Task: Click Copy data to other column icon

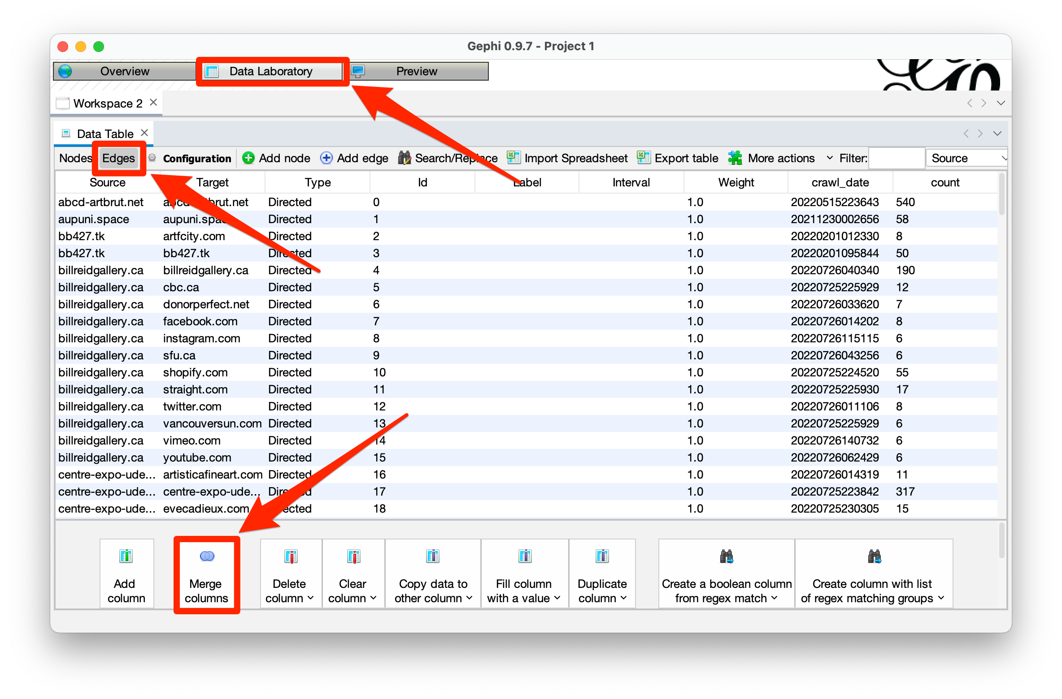Action: pyautogui.click(x=433, y=556)
